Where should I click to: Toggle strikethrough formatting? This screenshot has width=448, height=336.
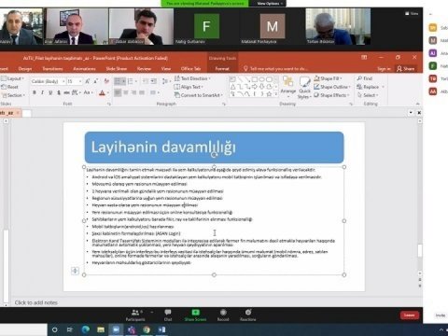pos(66,92)
